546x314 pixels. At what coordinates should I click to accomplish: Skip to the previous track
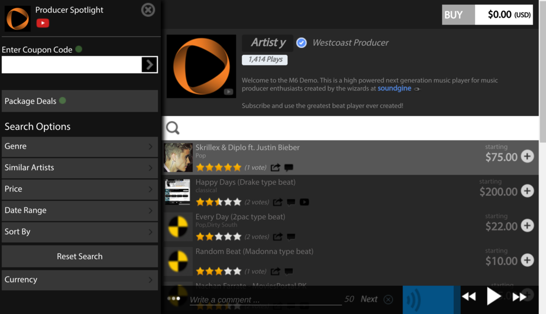469,296
